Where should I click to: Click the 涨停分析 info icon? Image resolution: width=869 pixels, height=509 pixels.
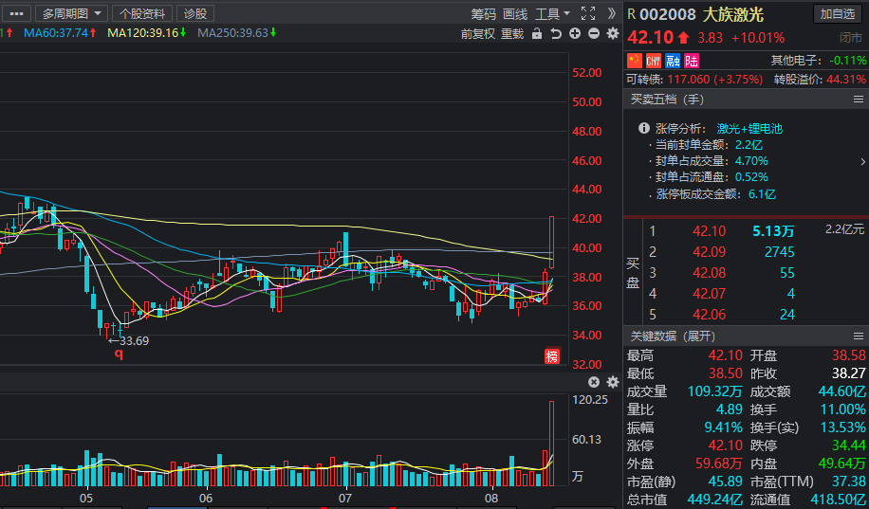643,129
